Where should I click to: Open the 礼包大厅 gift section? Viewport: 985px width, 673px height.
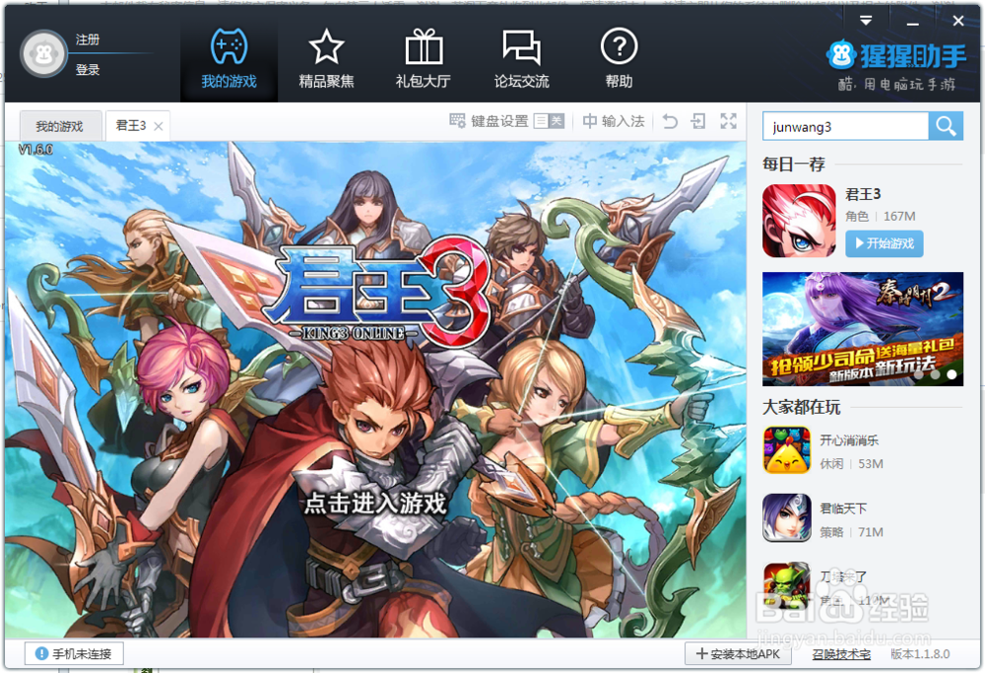[x=424, y=58]
